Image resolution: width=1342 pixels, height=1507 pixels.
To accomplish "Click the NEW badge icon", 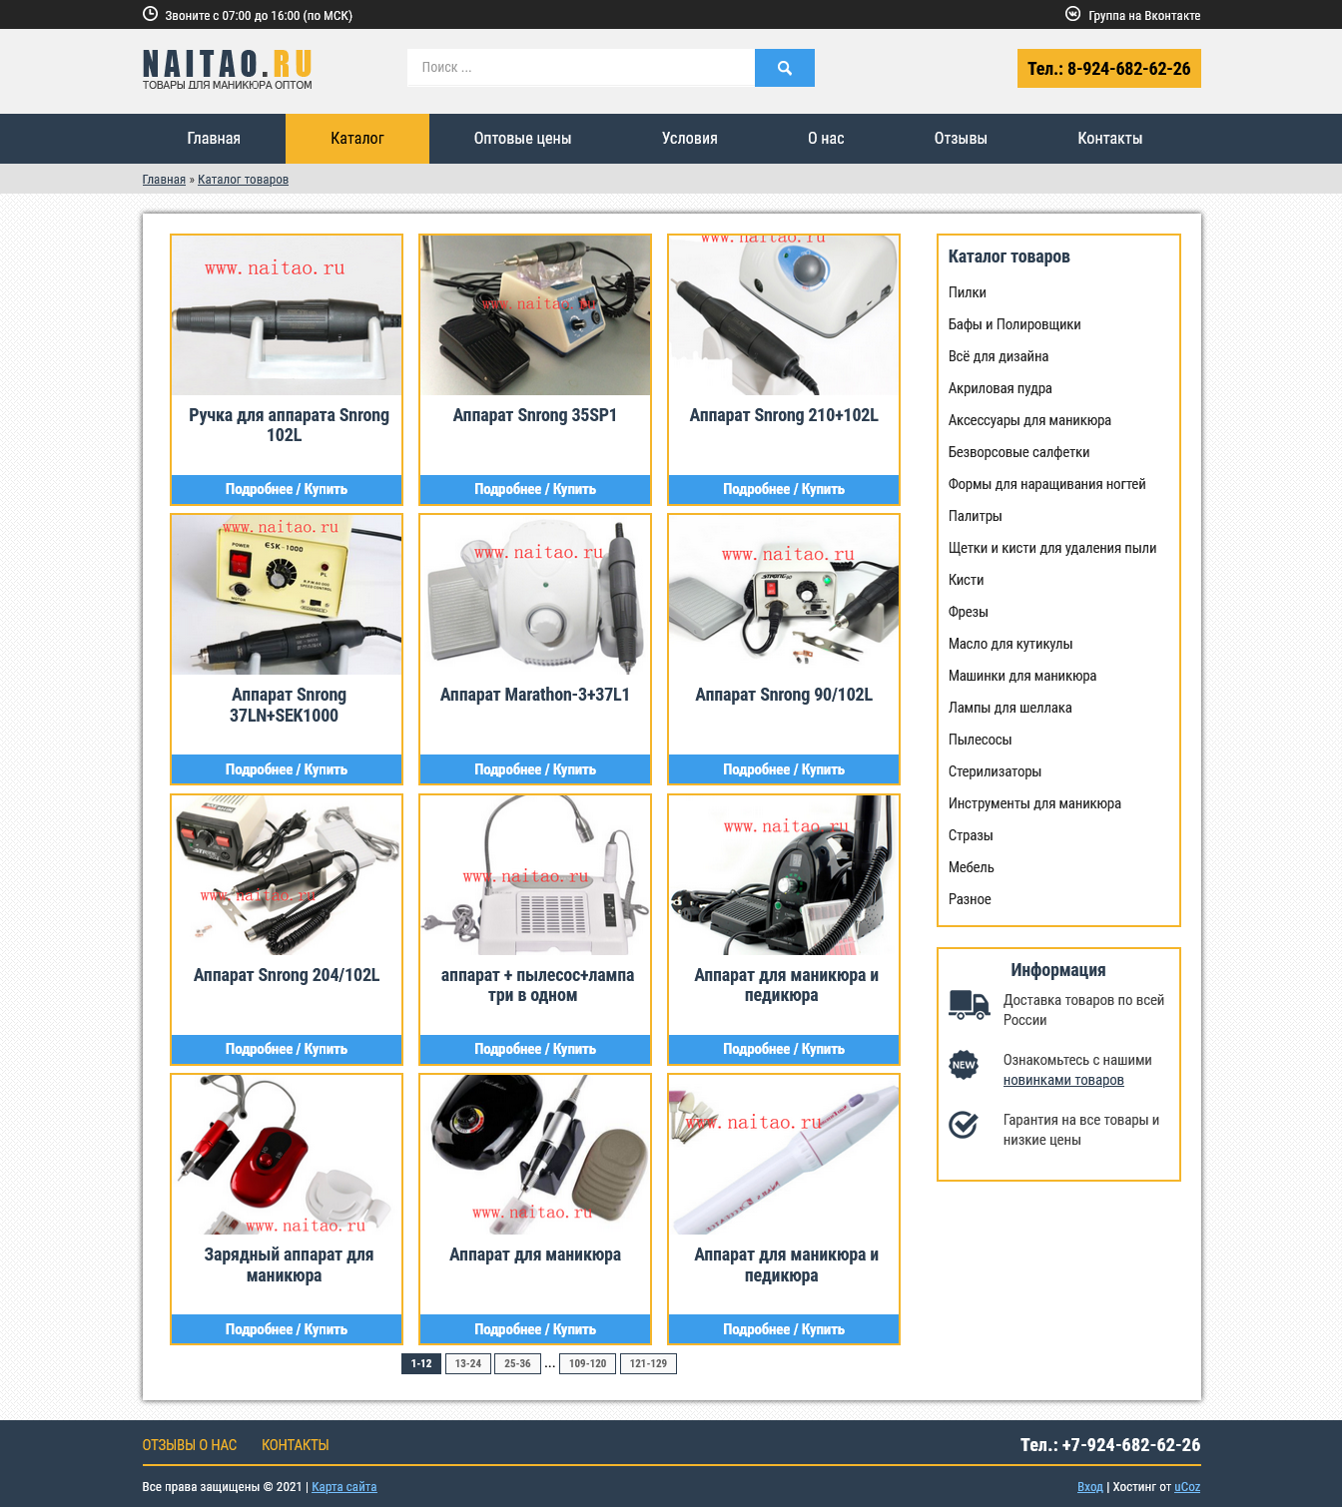I will (x=964, y=1065).
